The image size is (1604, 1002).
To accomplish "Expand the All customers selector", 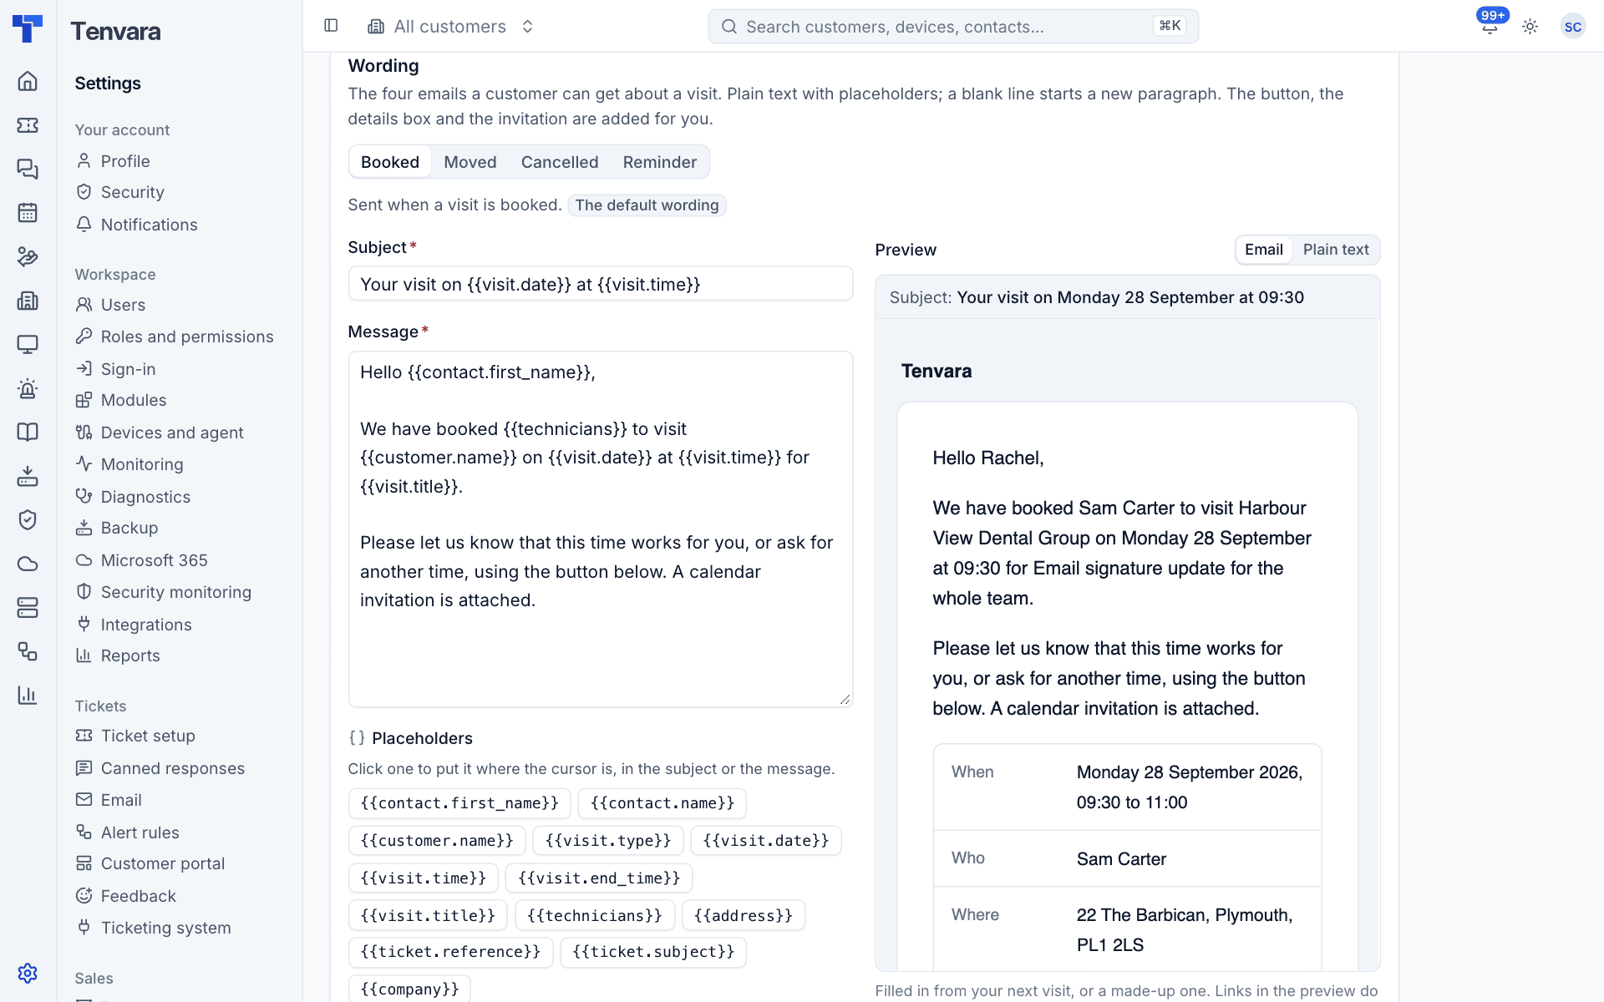I will pyautogui.click(x=451, y=27).
